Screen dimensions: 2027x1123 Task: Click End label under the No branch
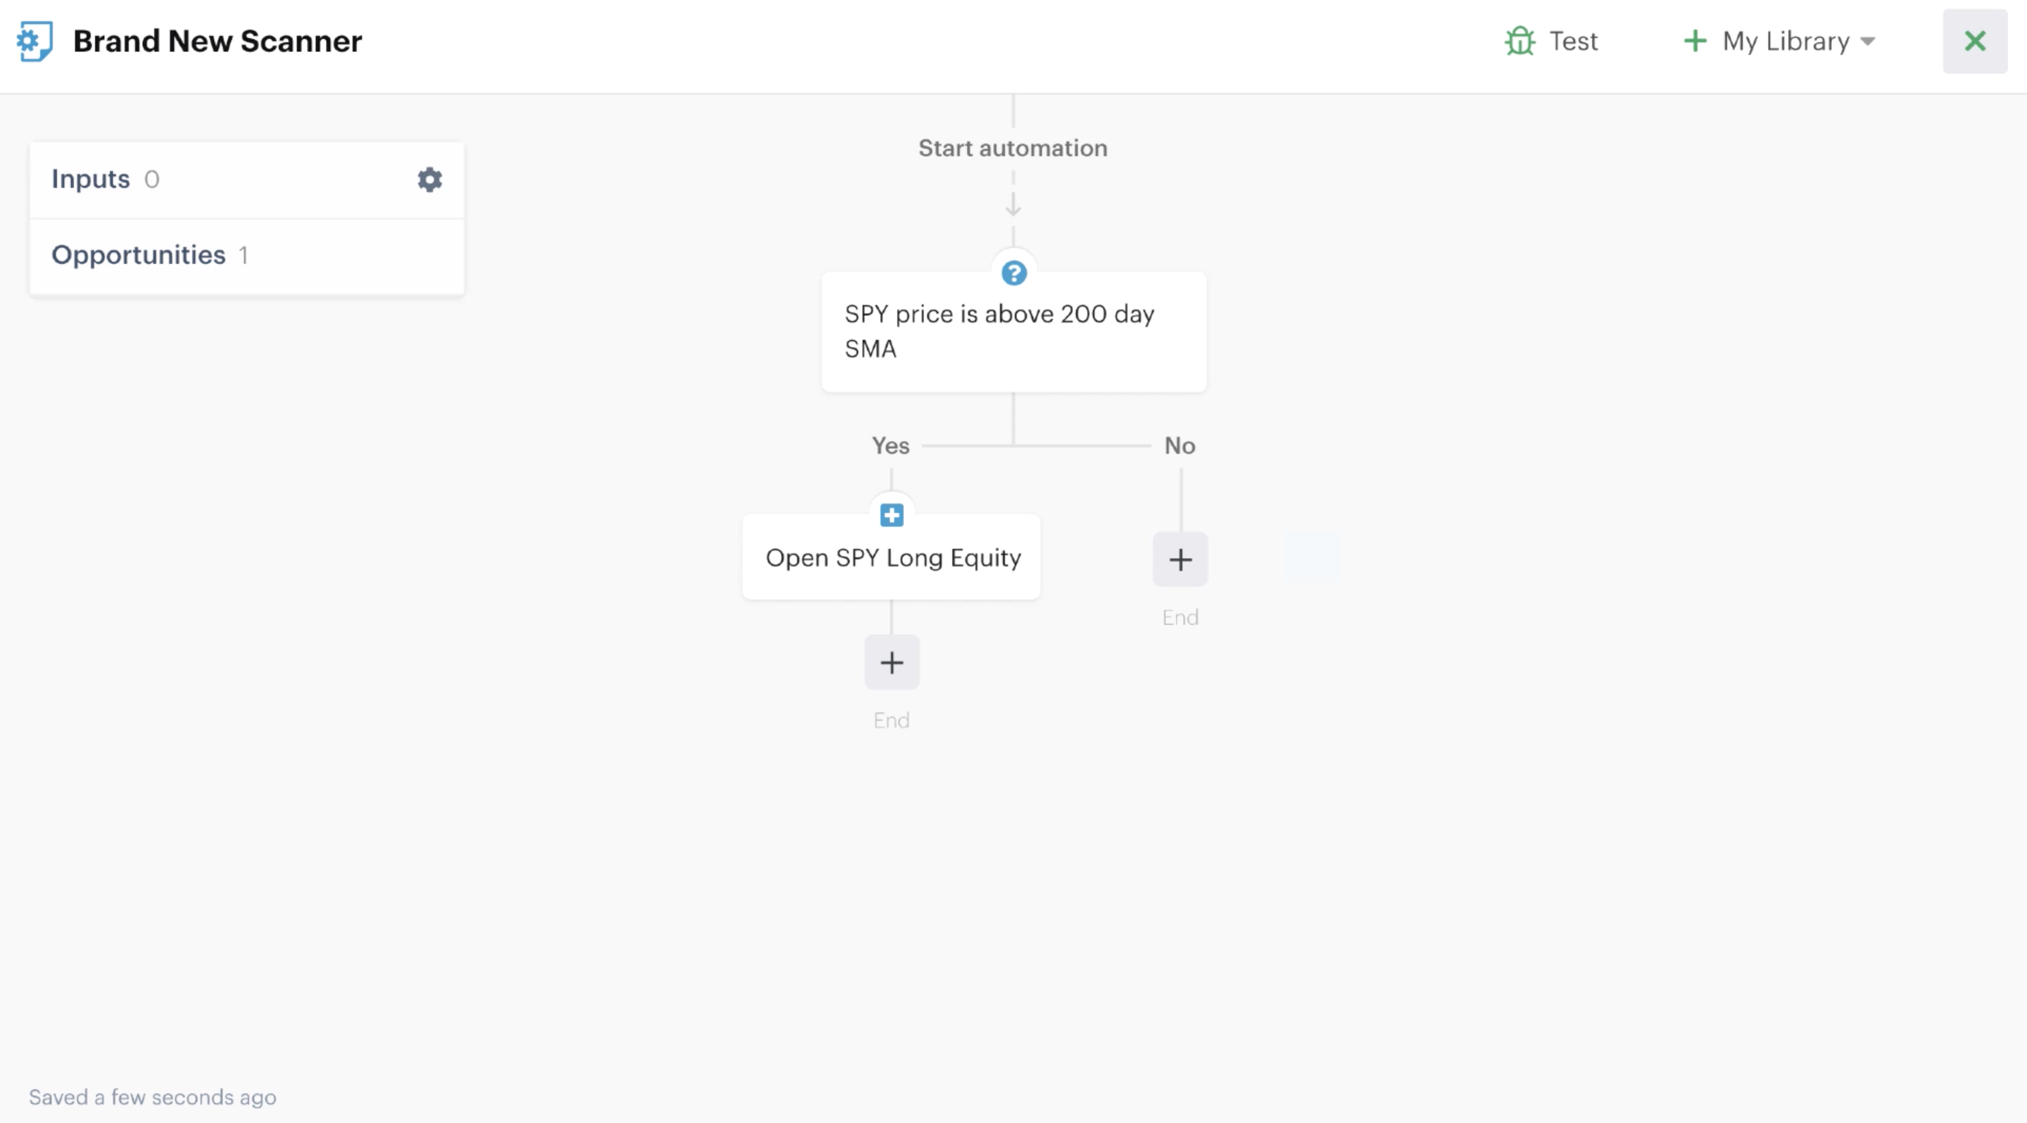point(1180,617)
